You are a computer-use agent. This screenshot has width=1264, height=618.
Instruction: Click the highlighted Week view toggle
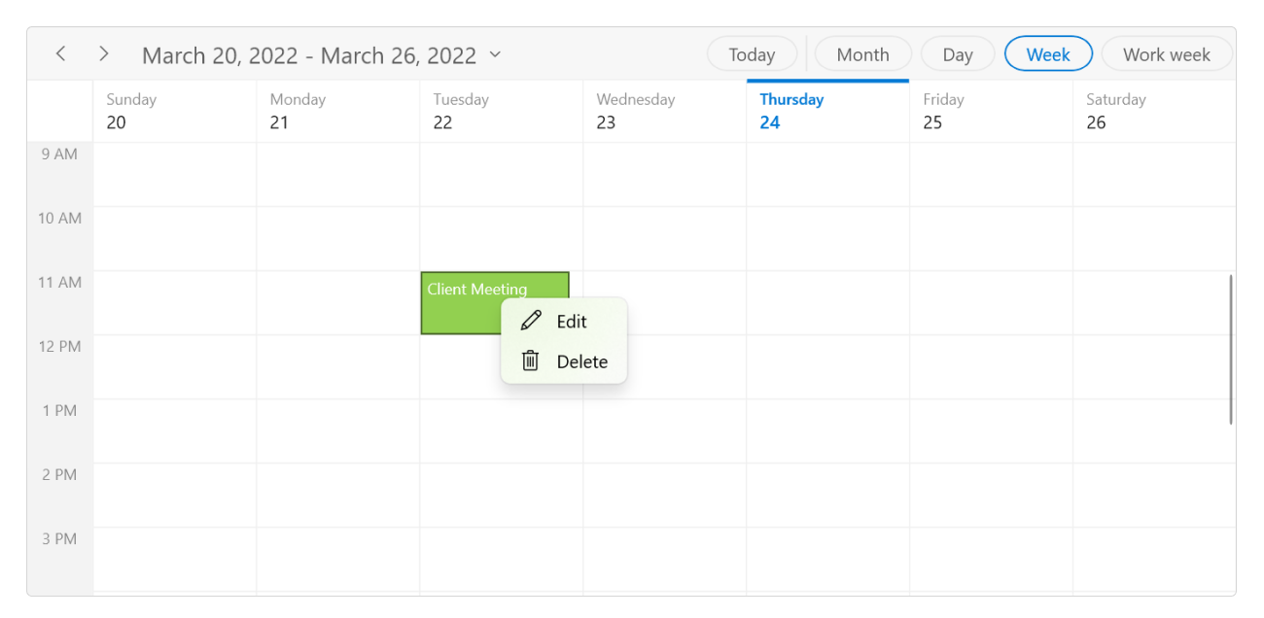tap(1048, 53)
